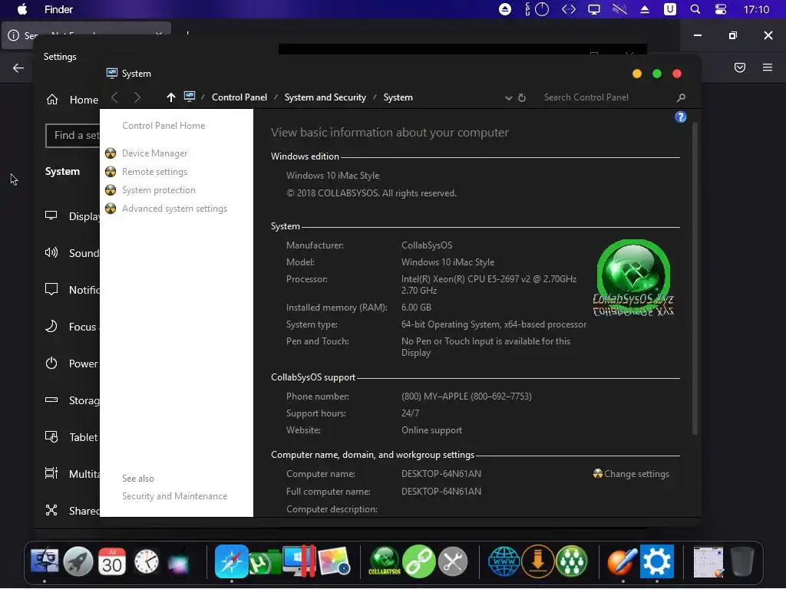Open the Apple logo menu
Image resolution: width=786 pixels, height=589 pixels.
coord(22,9)
